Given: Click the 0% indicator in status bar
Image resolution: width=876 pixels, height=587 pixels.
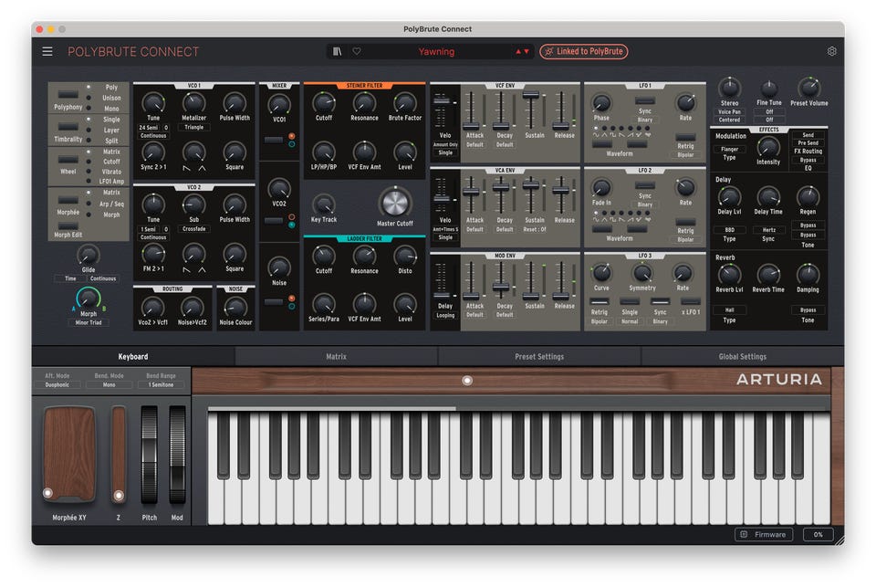Looking at the screenshot, I should [x=818, y=534].
